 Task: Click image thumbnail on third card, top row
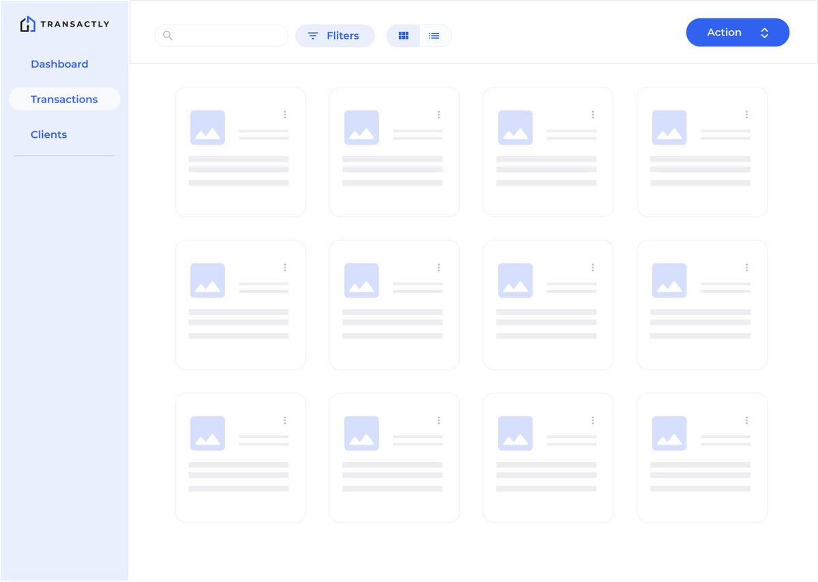click(x=515, y=128)
